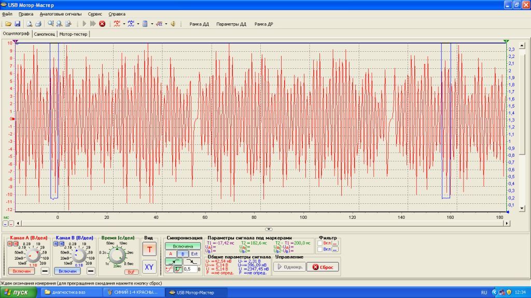Screen dimensions: 531x298
Task: Expand dropdown arrow next to calculator icon
Action: click(152, 24)
